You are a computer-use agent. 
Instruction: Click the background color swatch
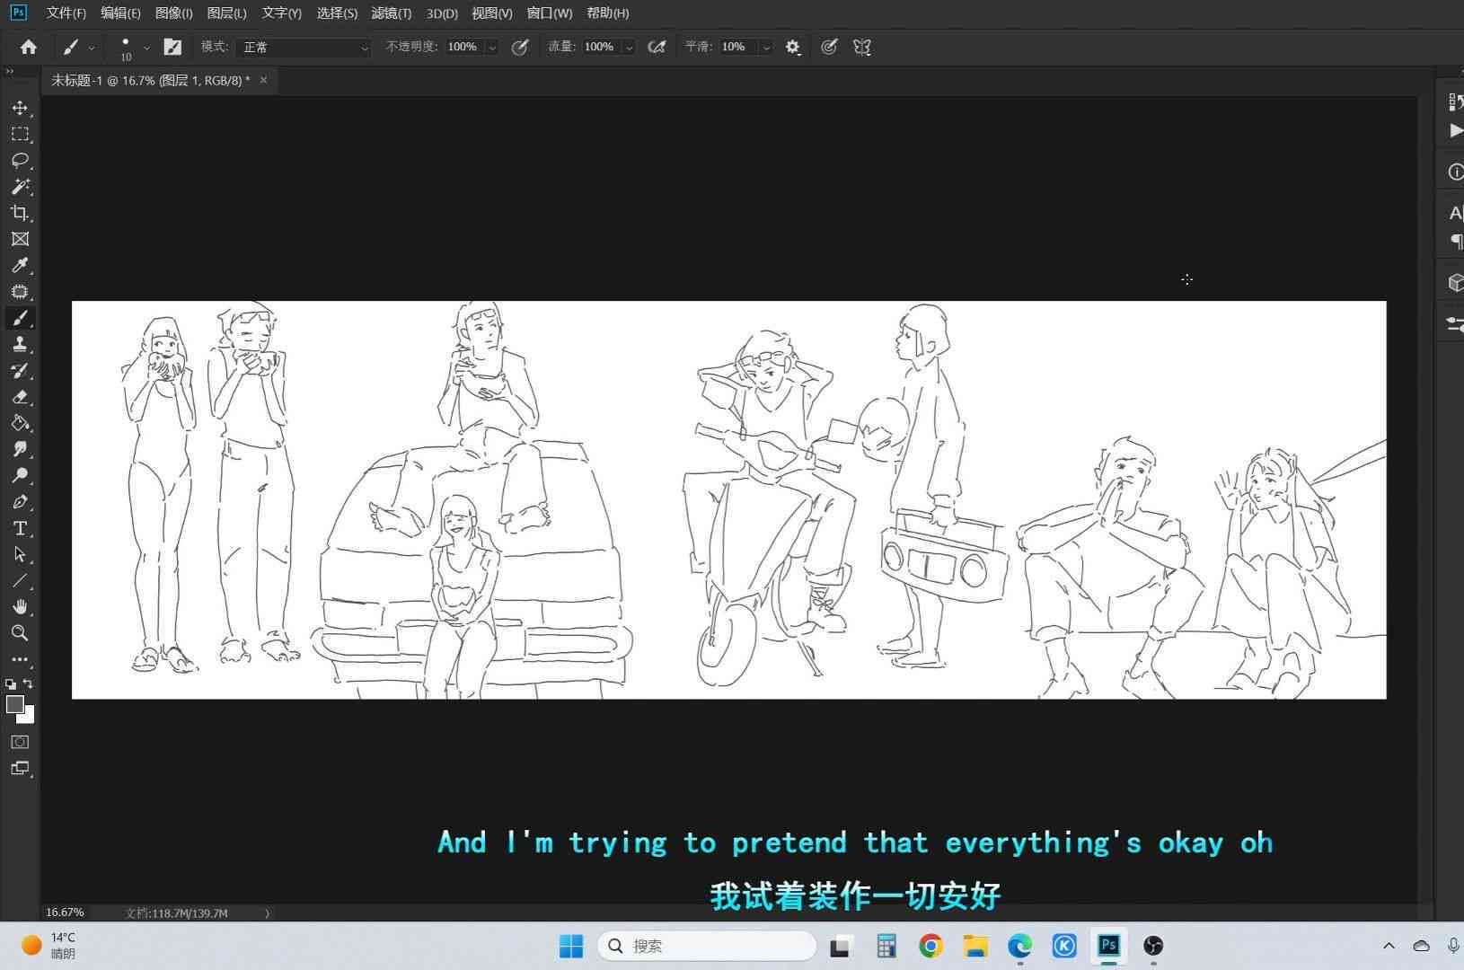(x=28, y=717)
